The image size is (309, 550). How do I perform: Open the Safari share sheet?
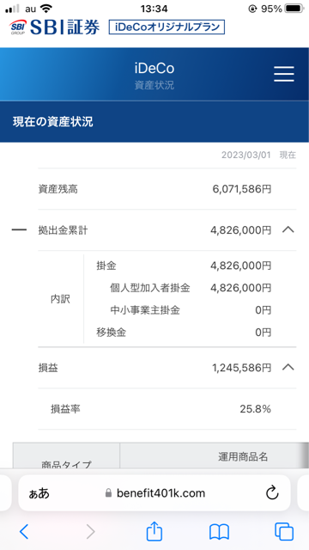coord(154,531)
